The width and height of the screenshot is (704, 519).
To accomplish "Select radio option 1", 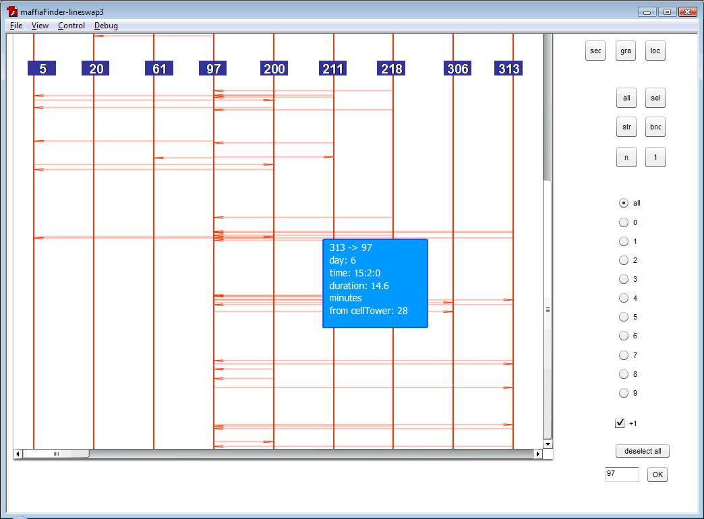I will tap(624, 241).
